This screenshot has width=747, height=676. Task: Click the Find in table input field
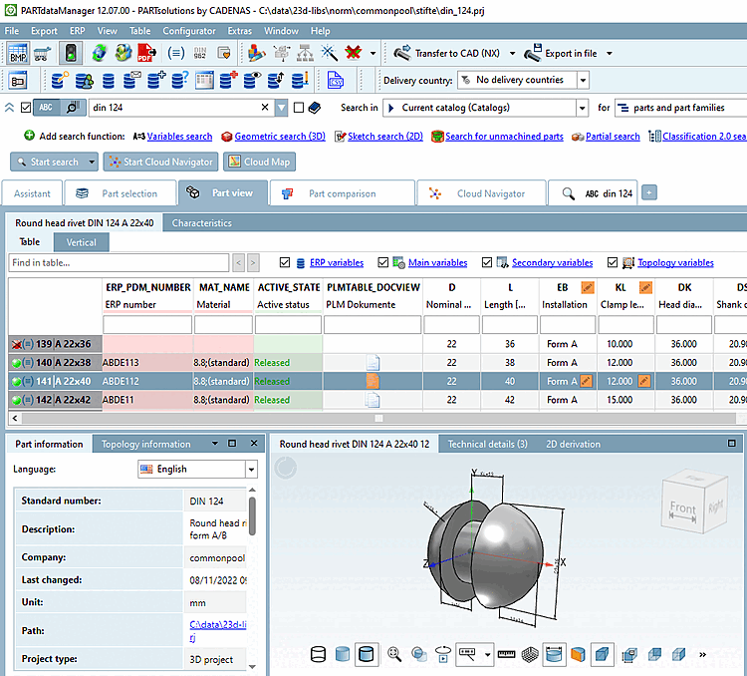(118, 263)
